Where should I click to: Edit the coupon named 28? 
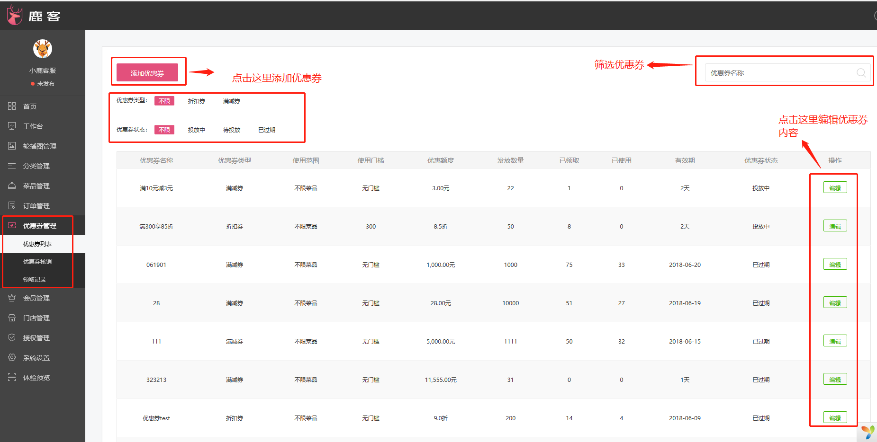pyautogui.click(x=835, y=303)
